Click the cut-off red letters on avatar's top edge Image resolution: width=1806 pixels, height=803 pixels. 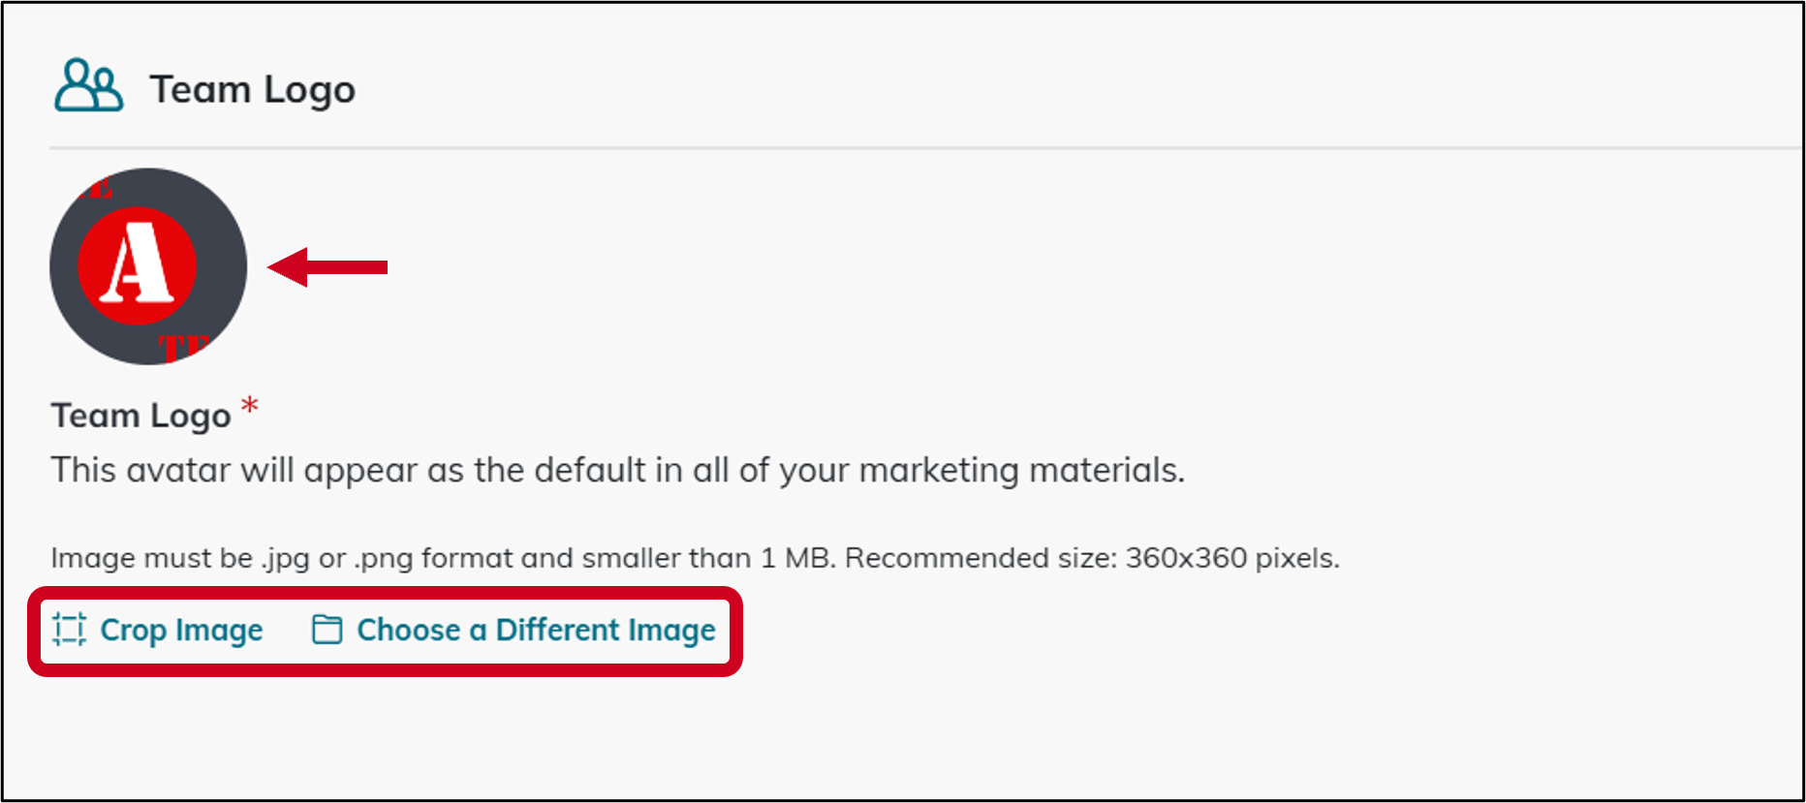[96, 189]
